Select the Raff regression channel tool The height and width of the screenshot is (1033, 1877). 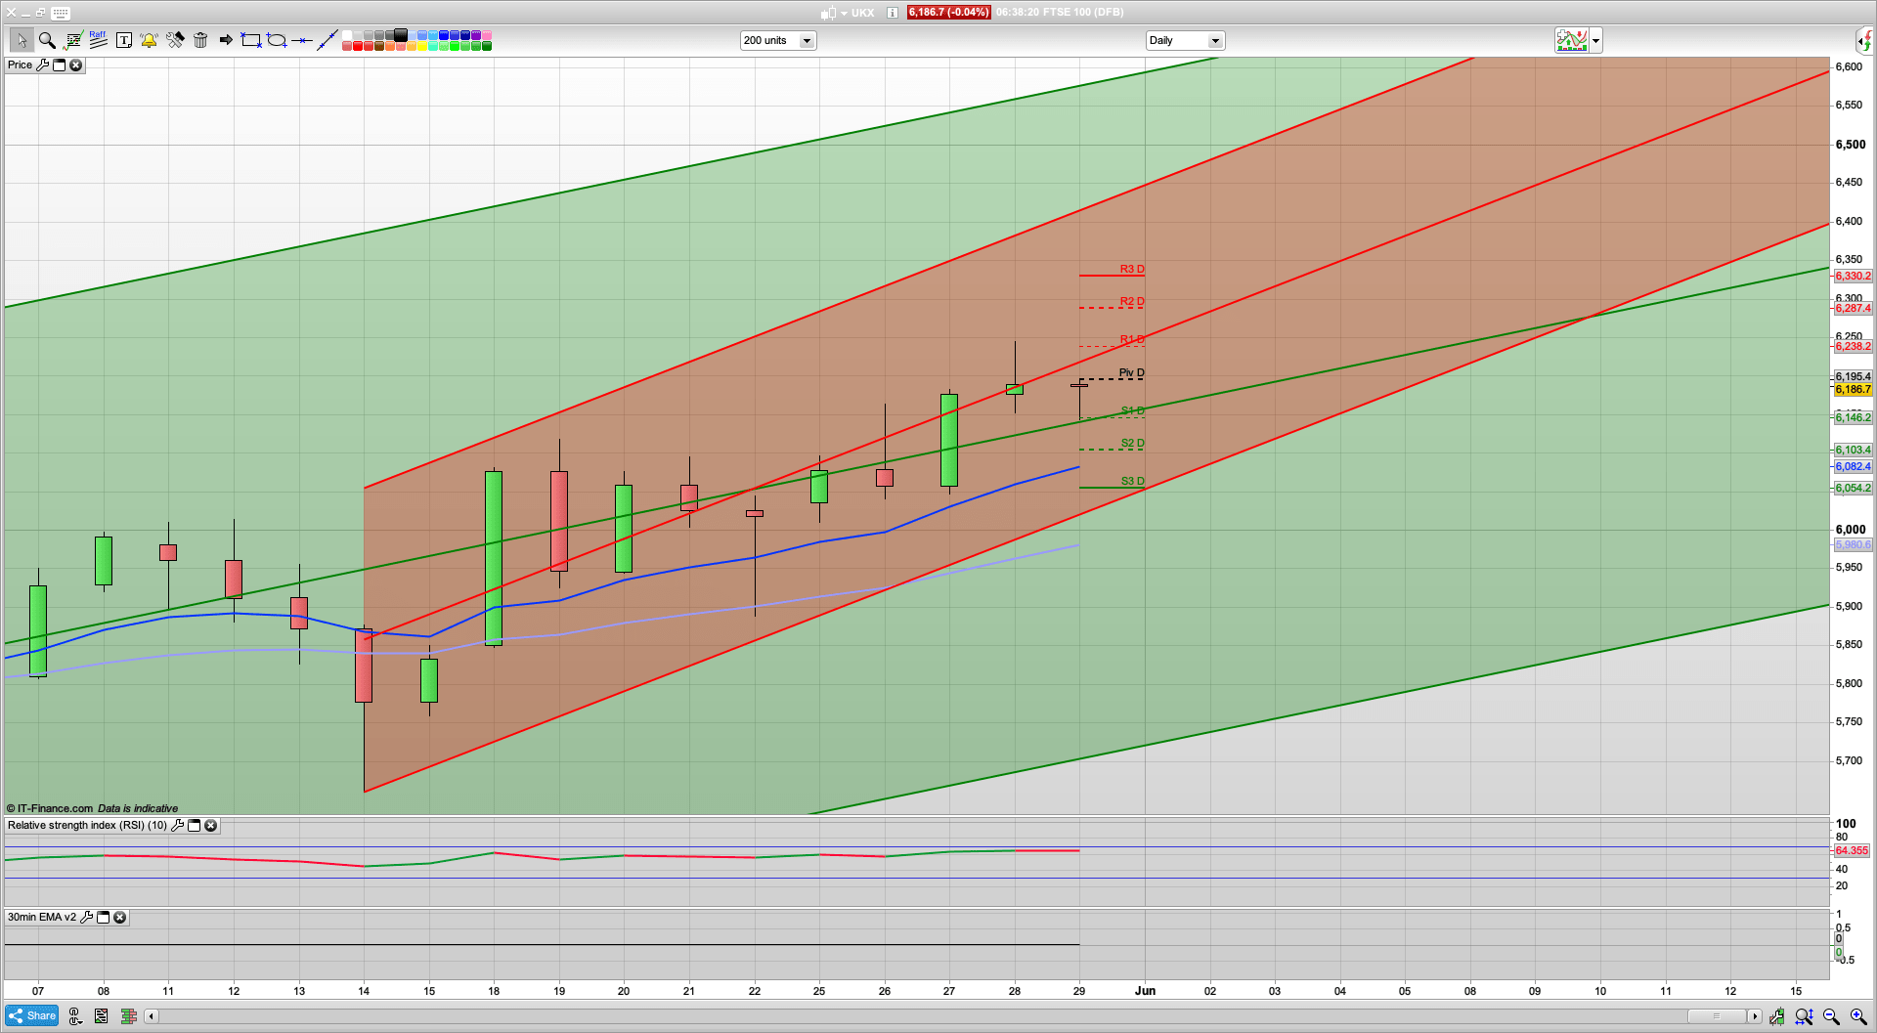tap(98, 40)
